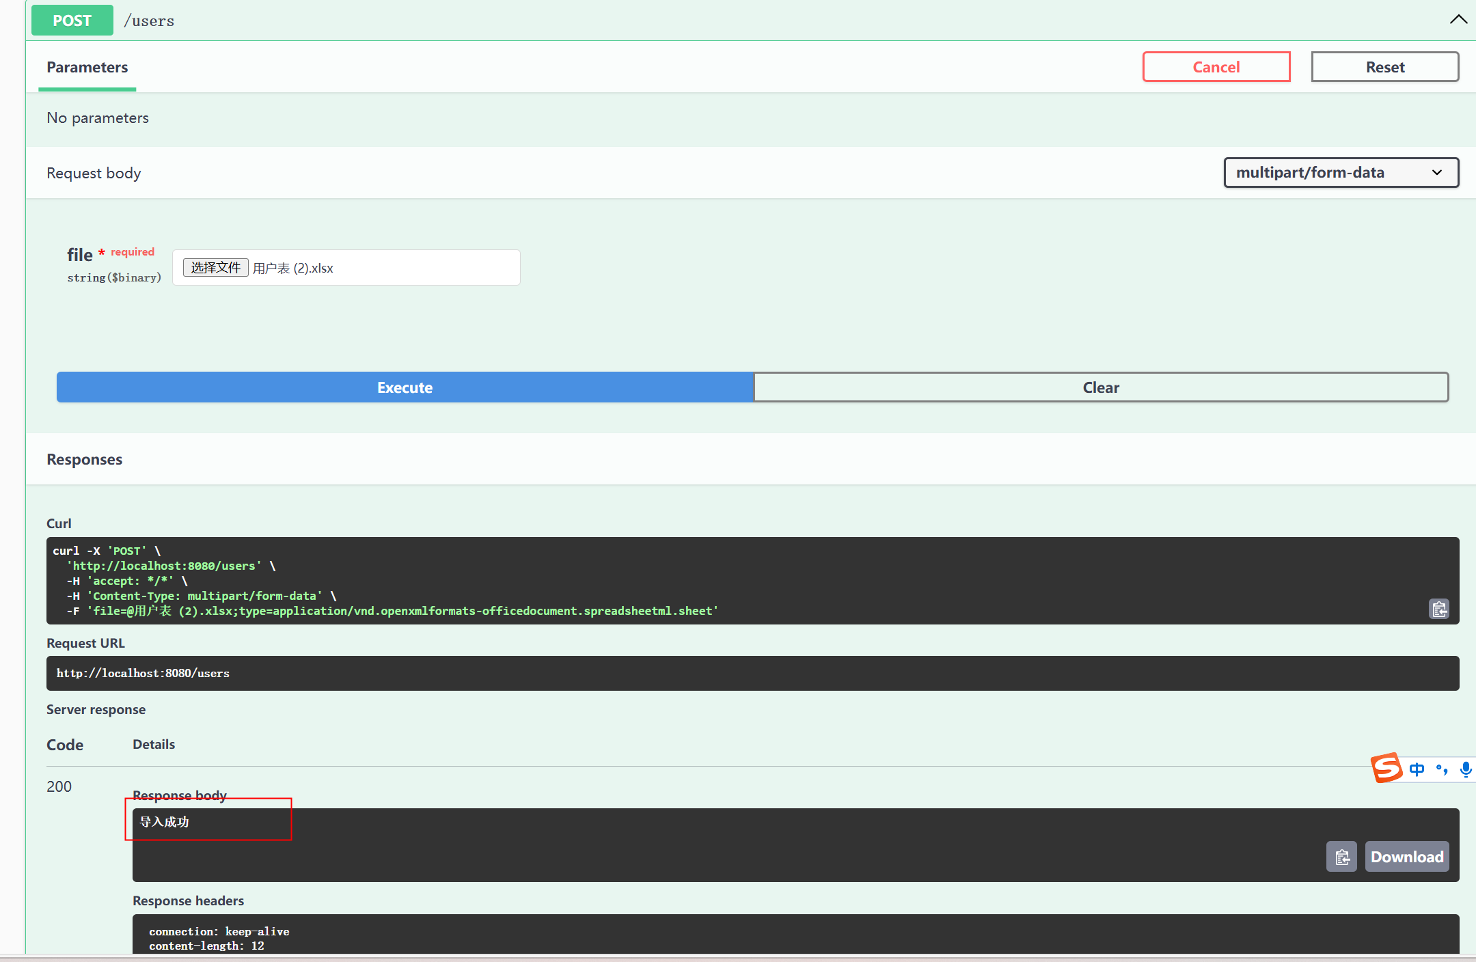Select the Parameters tab
This screenshot has width=1476, height=962.
[x=87, y=67]
